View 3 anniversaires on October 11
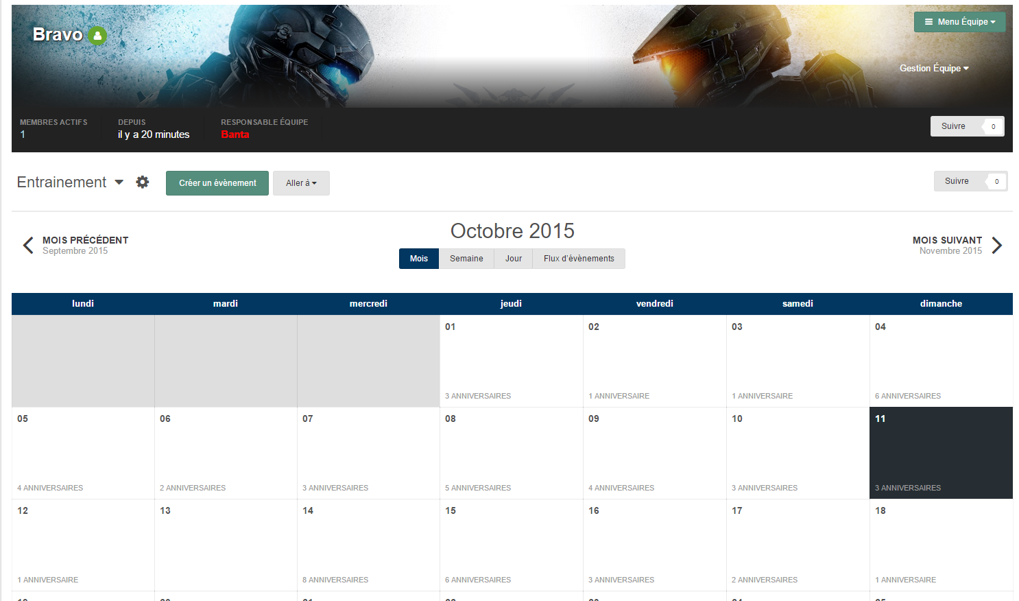Viewport: 1019px width, 601px height. (908, 488)
